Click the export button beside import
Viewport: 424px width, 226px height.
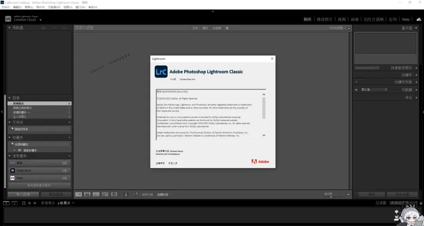56,194
